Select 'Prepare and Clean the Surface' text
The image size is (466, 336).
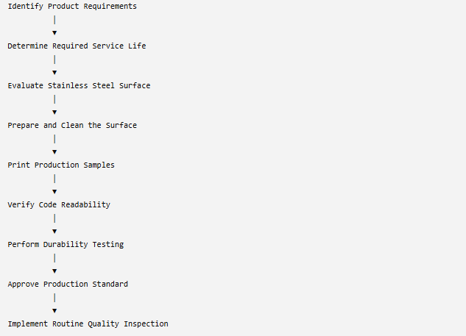72,126
